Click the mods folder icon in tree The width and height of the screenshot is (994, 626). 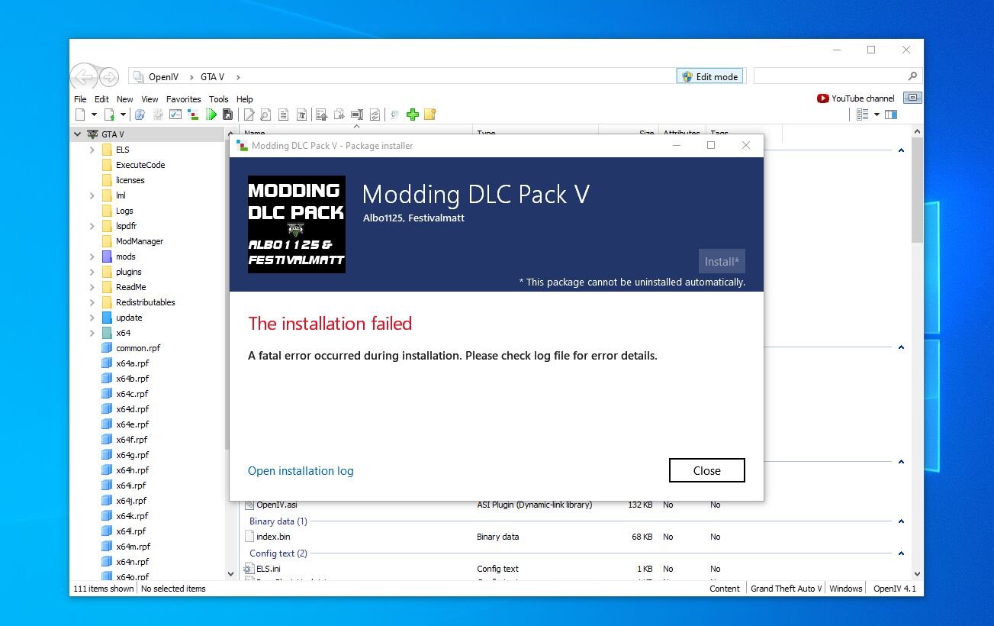[x=107, y=257]
